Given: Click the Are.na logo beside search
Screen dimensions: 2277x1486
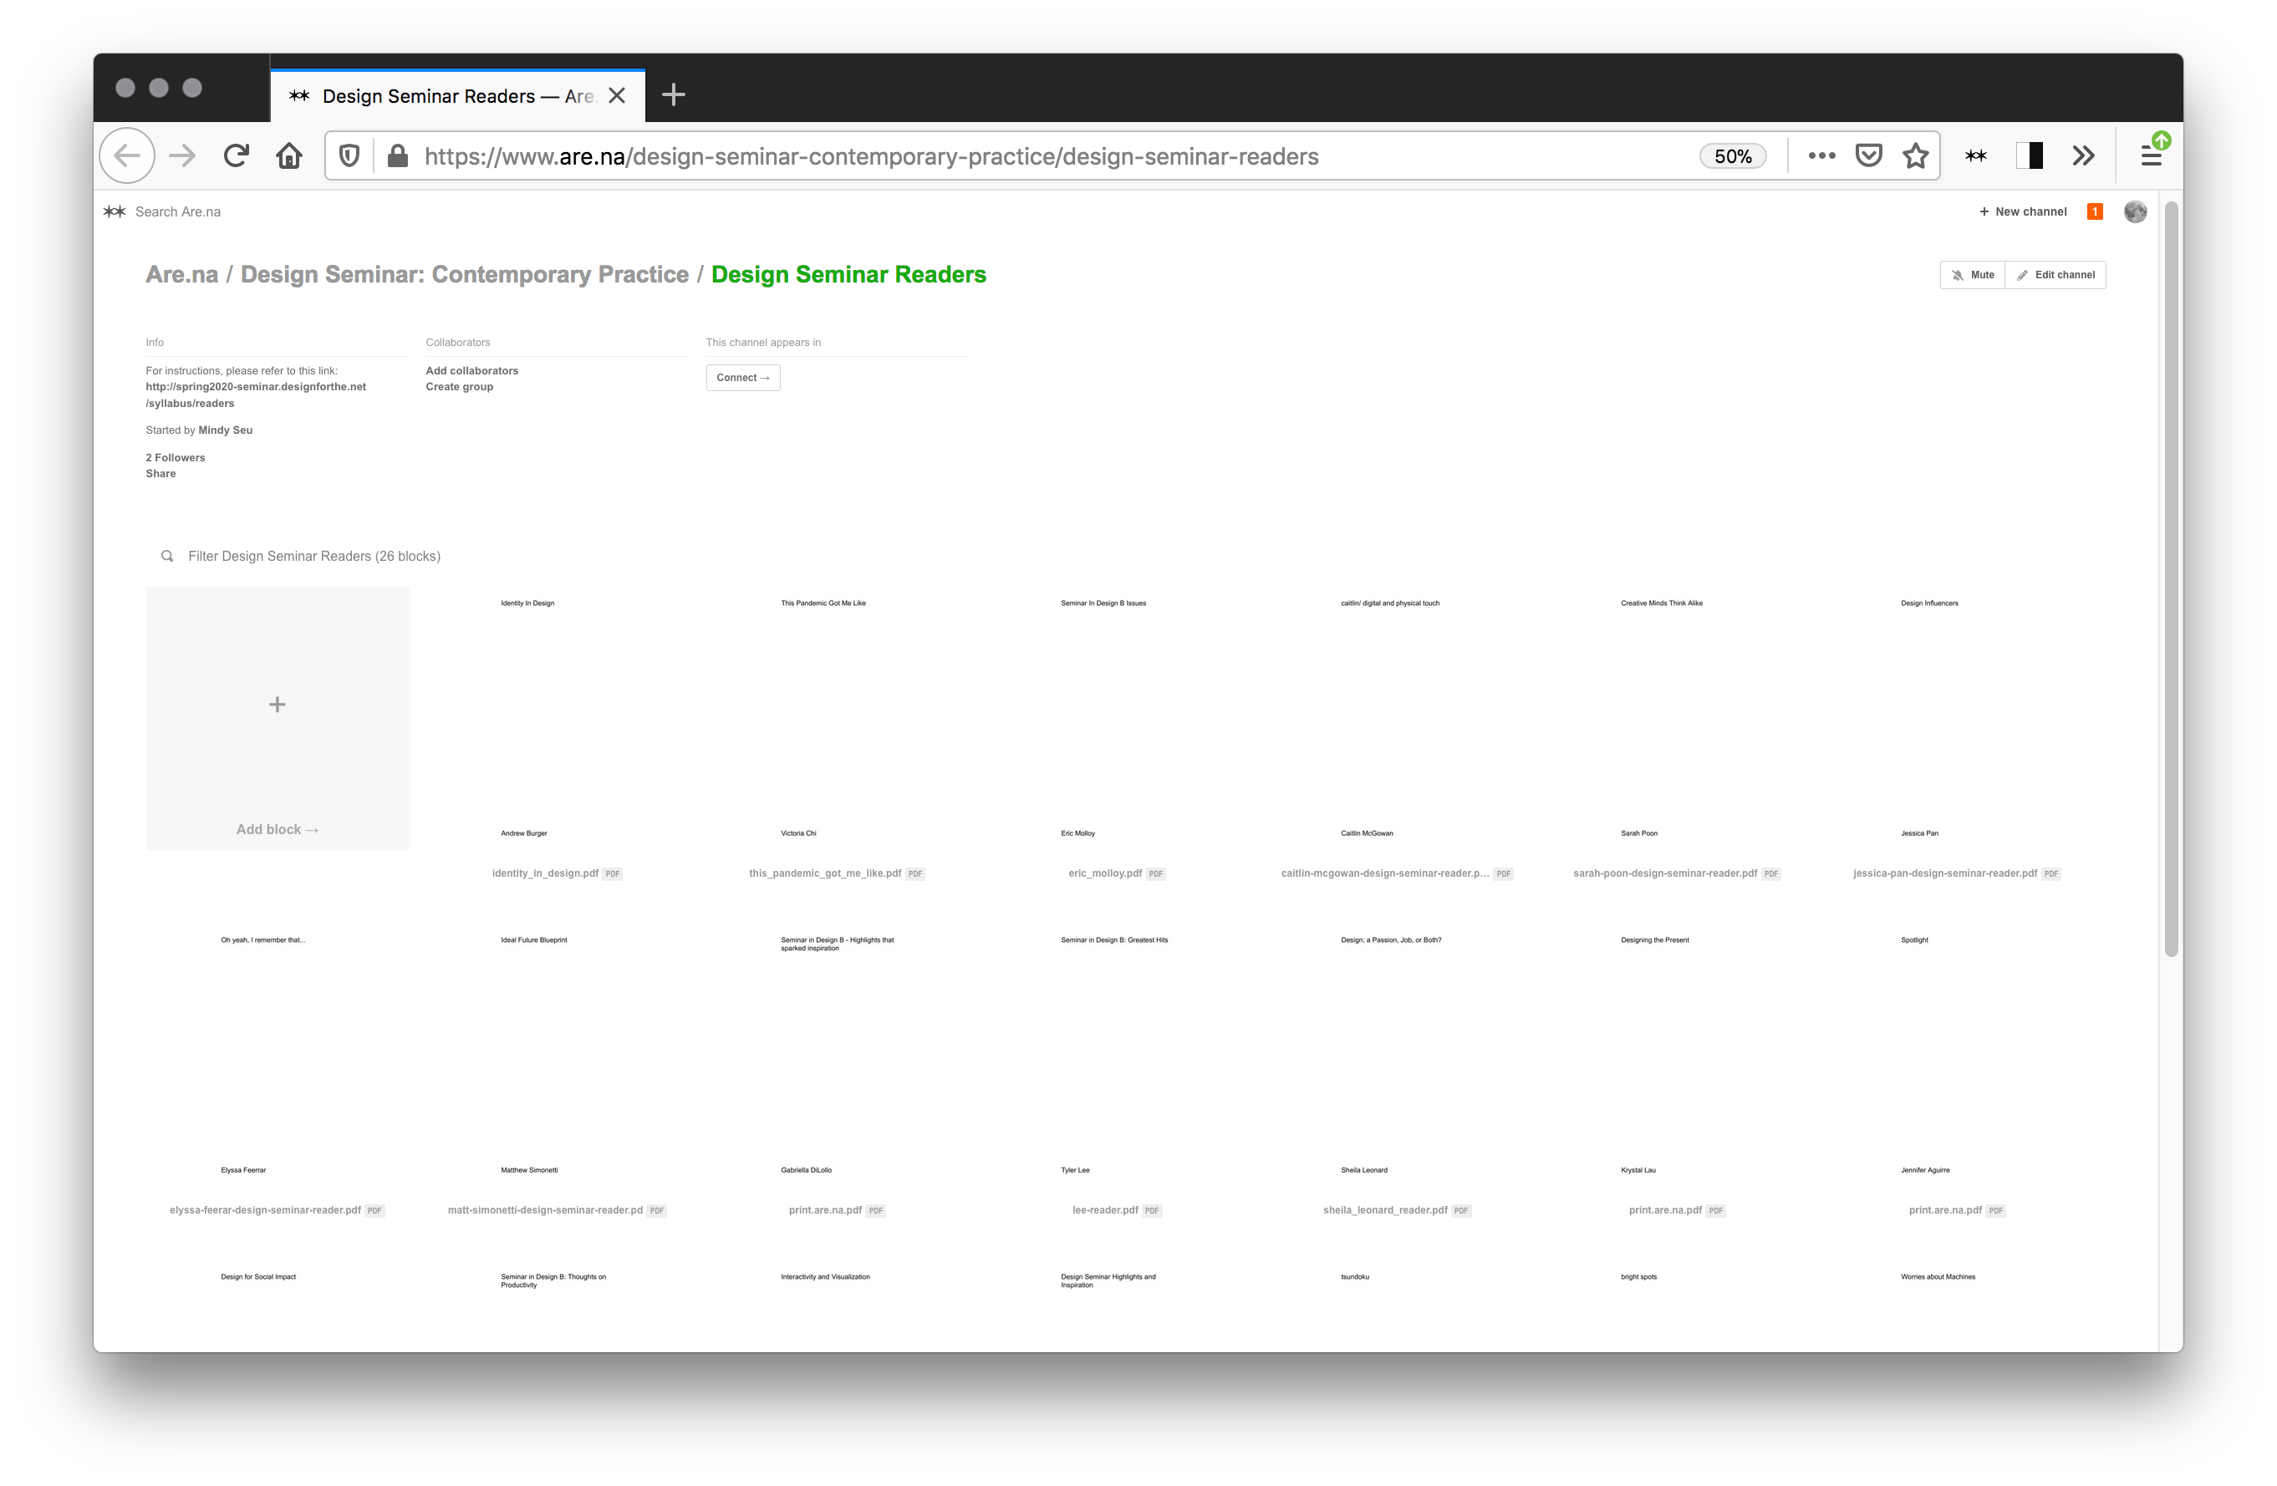Looking at the screenshot, I should coord(115,211).
